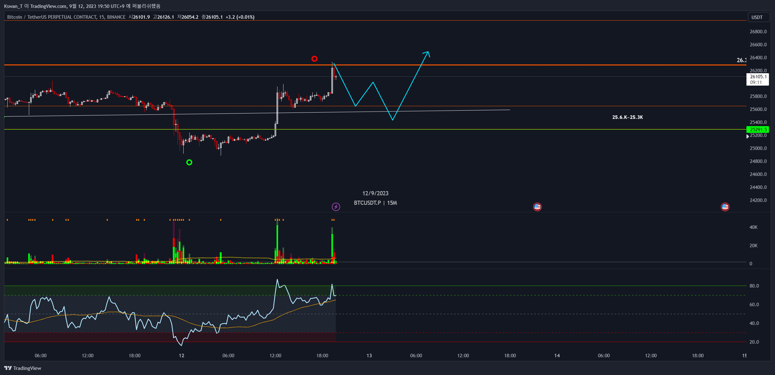Click the purple lightning event icon
The image size is (775, 375).
click(x=336, y=207)
